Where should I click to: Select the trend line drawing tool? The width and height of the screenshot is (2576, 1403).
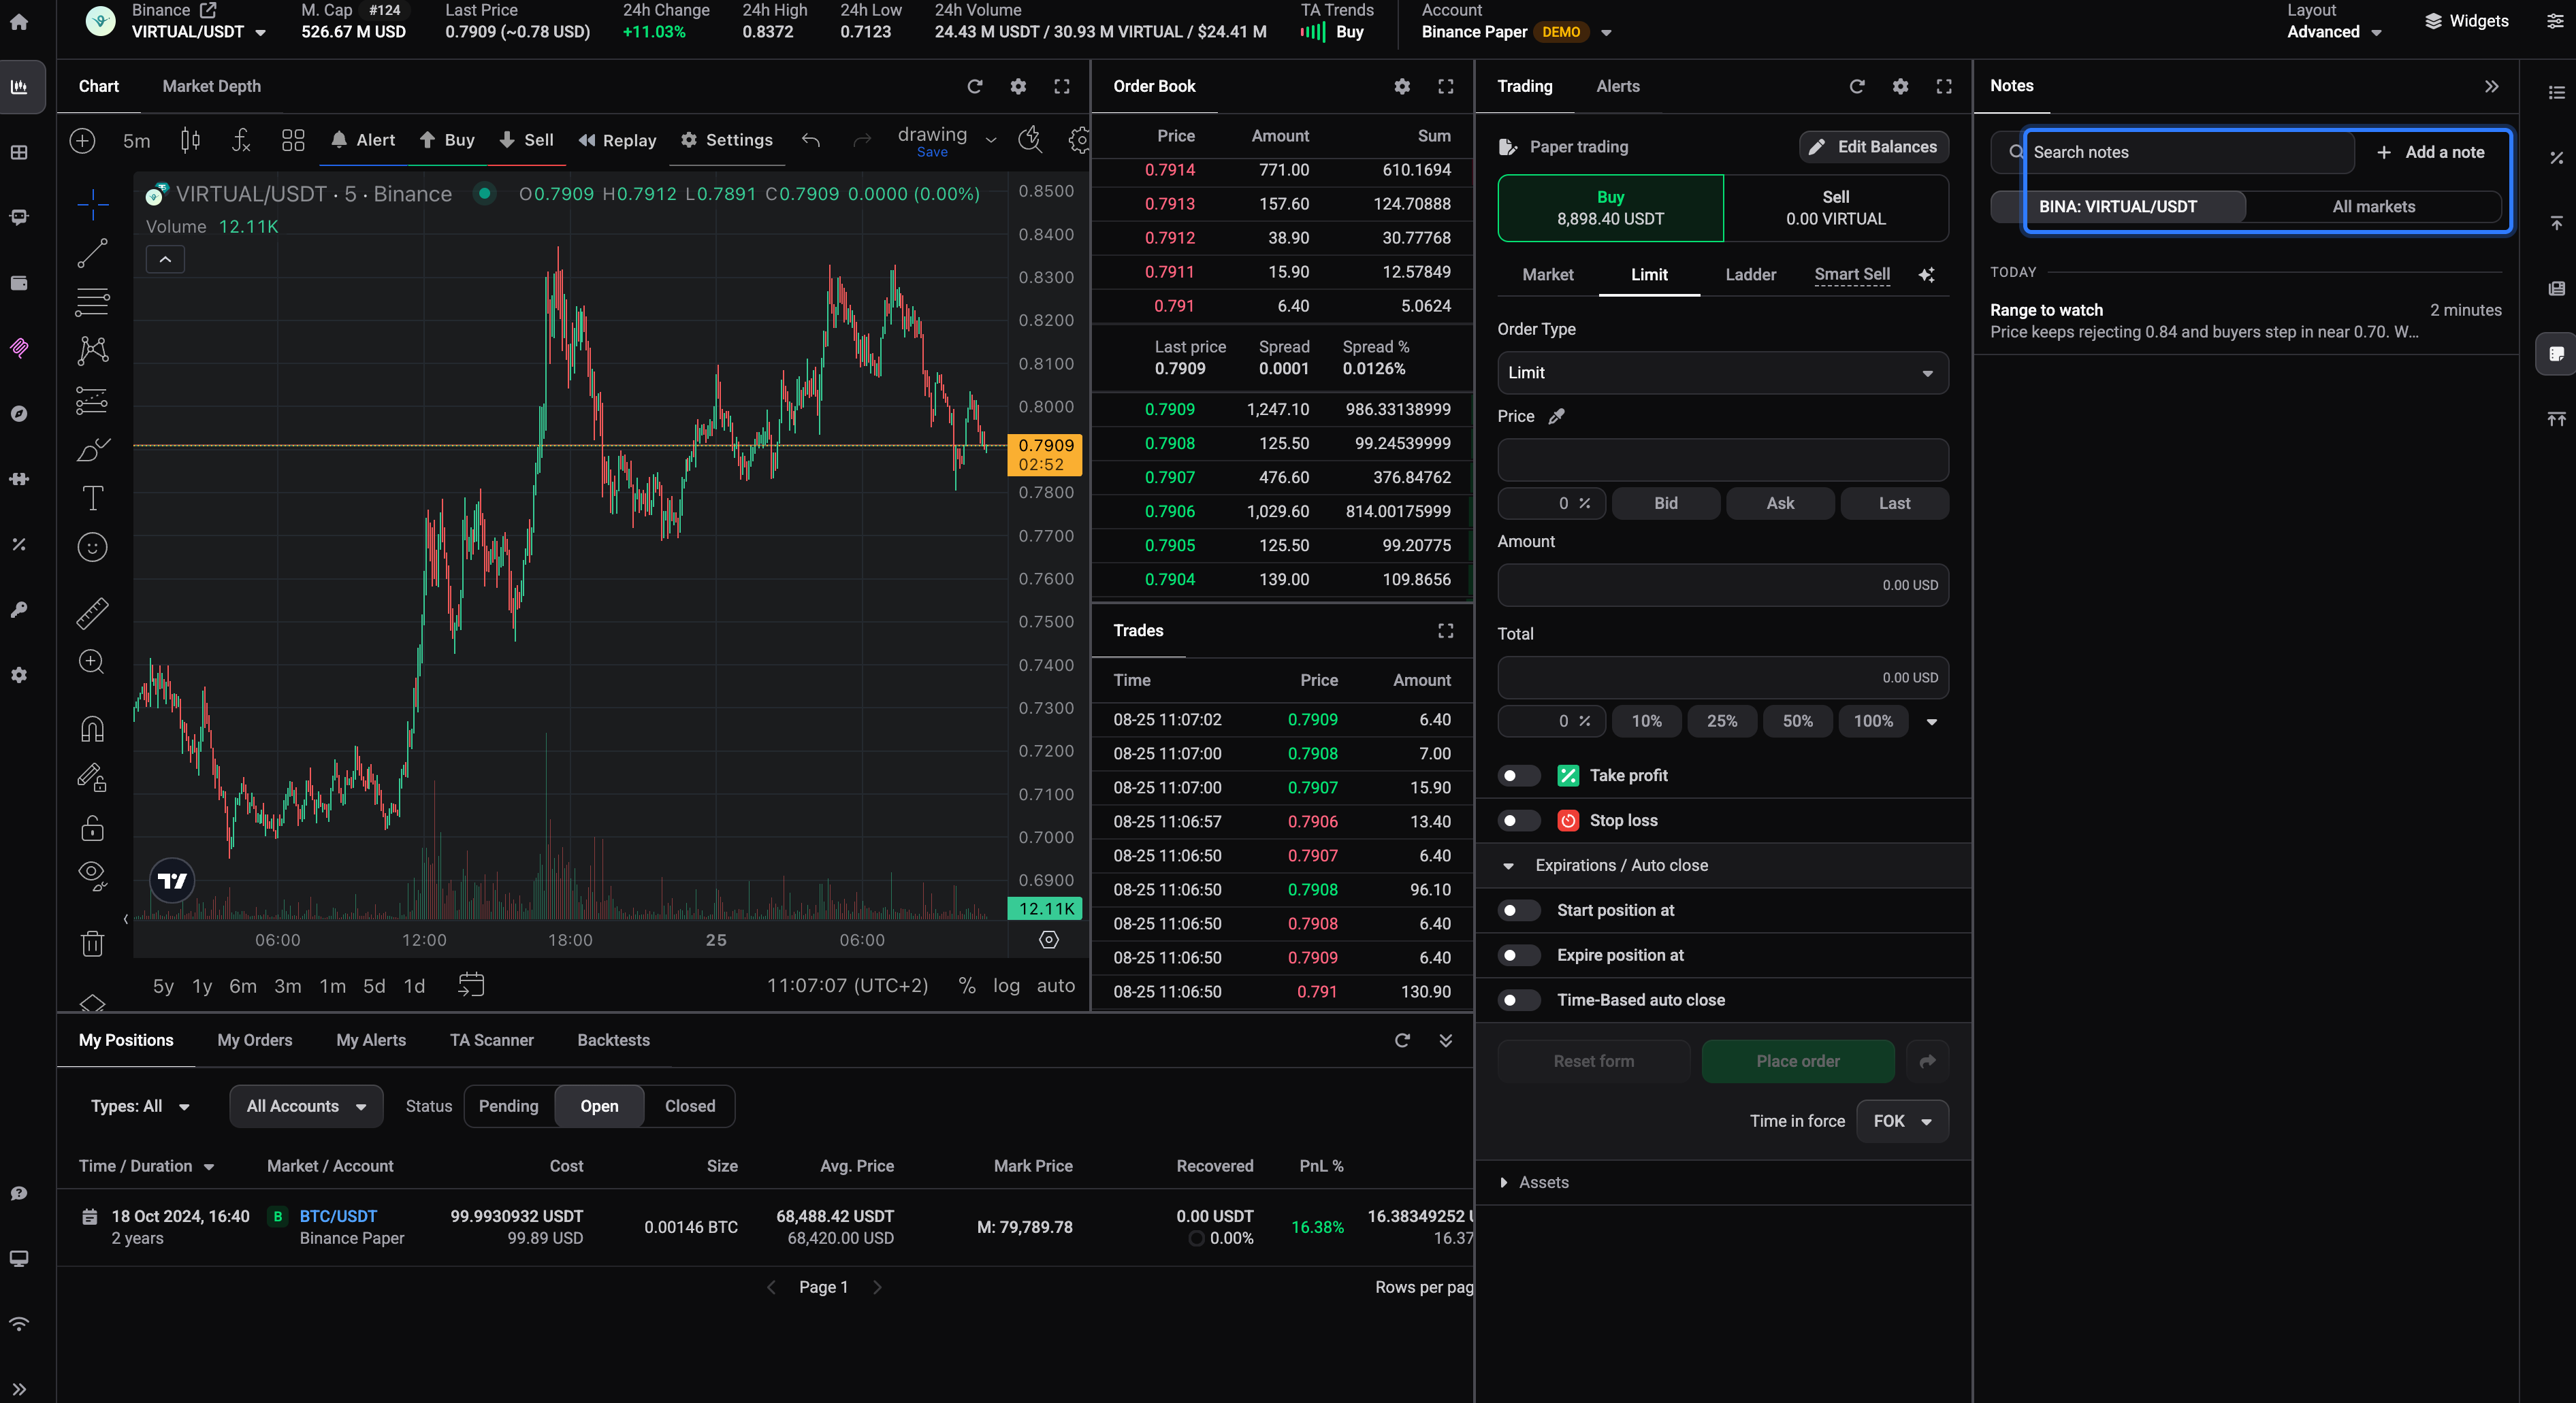point(92,254)
